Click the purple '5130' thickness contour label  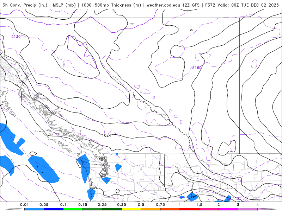16,37
